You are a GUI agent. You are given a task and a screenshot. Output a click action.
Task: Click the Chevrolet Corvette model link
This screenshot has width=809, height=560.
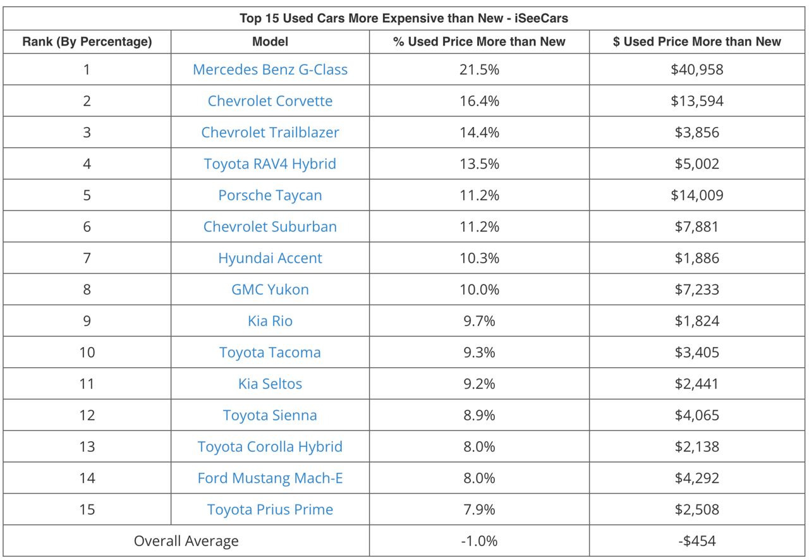pos(270,101)
